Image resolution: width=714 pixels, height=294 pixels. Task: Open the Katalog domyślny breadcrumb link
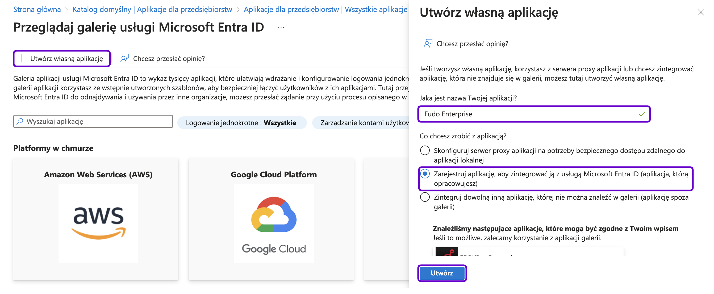click(x=152, y=9)
